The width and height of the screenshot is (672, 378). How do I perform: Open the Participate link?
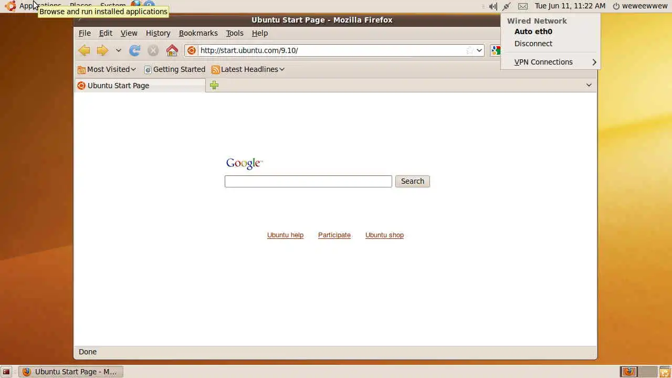(x=334, y=235)
